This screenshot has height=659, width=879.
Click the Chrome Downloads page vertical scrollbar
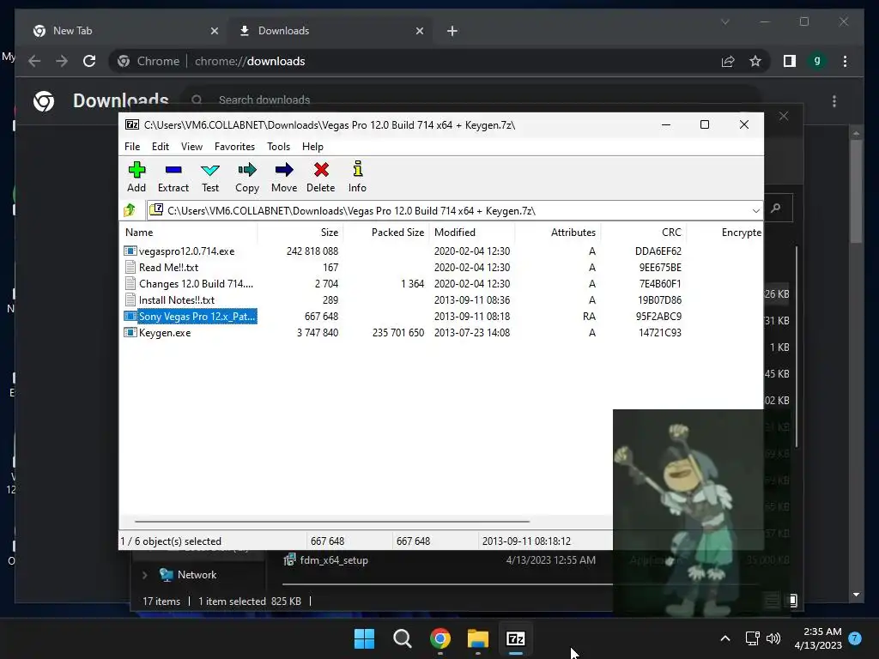coord(856,190)
